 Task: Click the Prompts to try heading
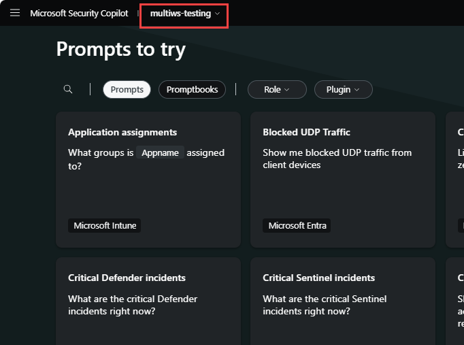click(120, 49)
